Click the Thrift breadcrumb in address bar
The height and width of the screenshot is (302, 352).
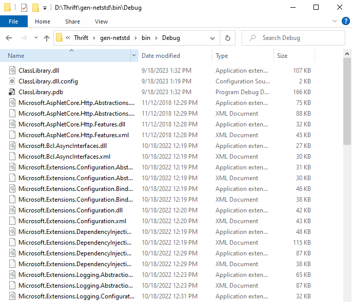point(81,38)
